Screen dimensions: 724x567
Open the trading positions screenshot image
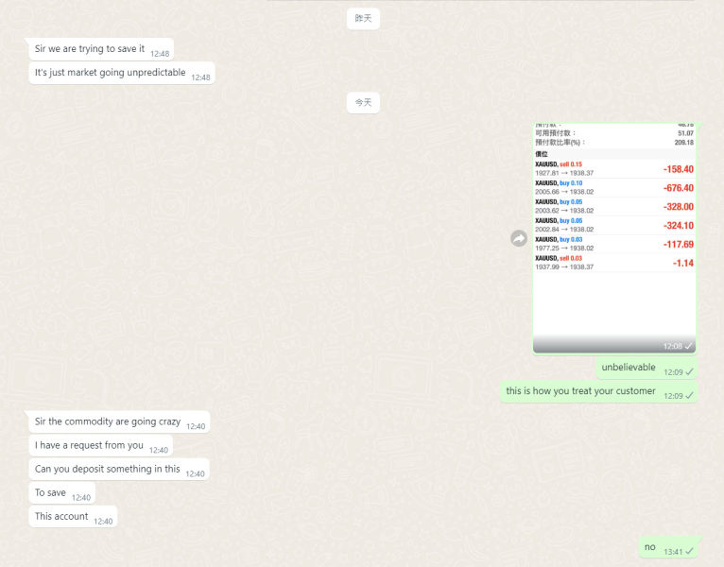tap(614, 239)
